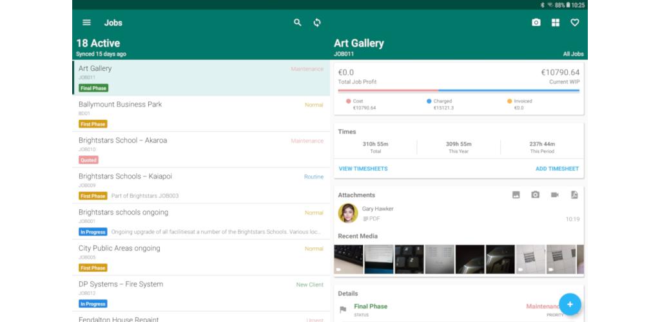Tap the Bluetooth status icon

coord(543,5)
